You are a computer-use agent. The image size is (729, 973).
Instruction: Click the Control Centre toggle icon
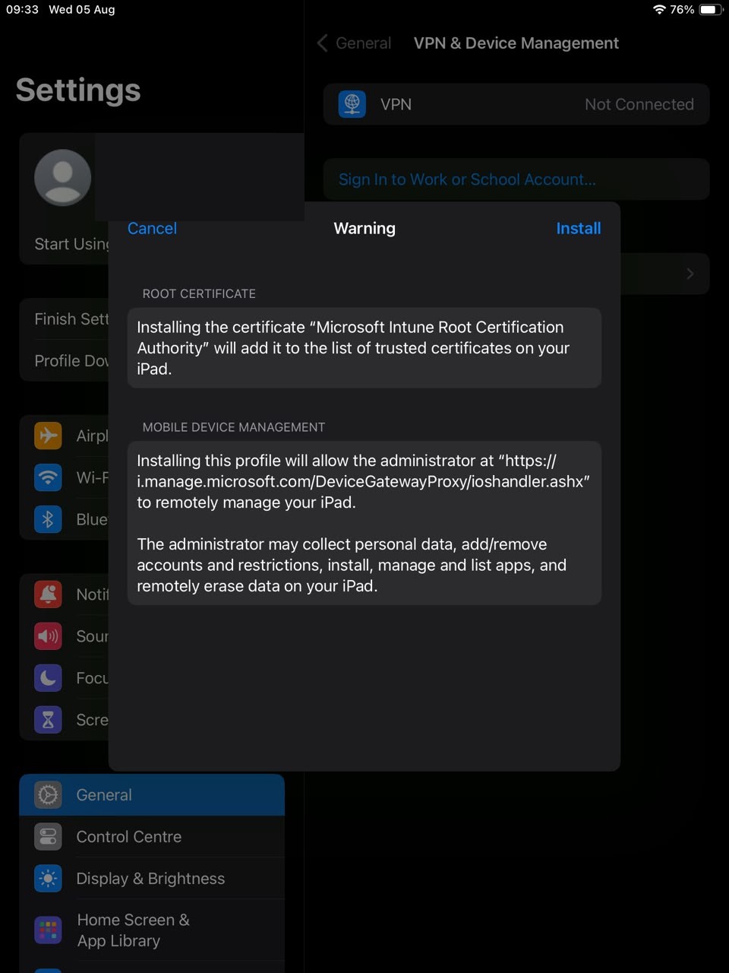pyautogui.click(x=48, y=836)
